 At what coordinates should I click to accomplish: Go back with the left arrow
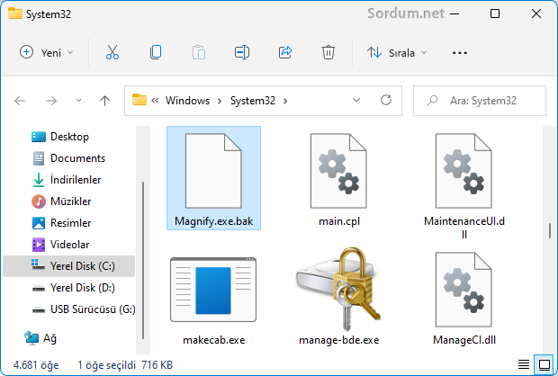pos(20,101)
